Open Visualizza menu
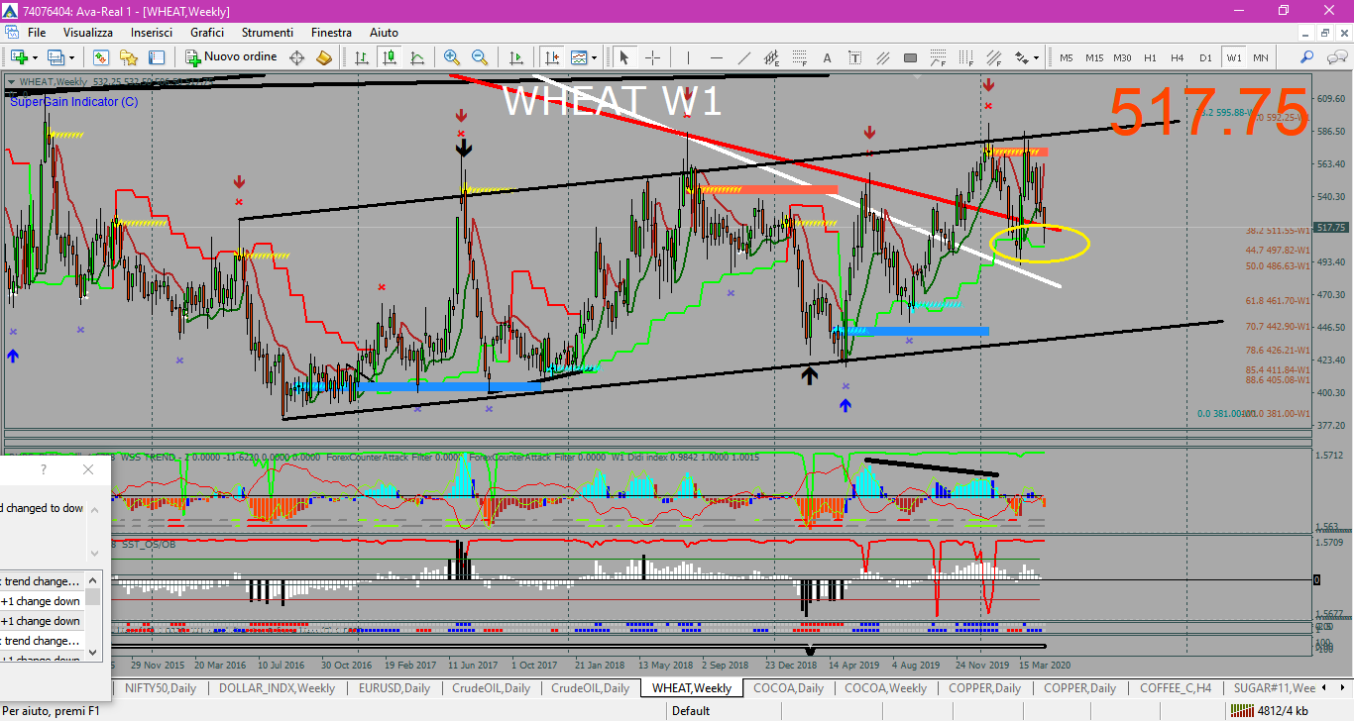 click(88, 33)
